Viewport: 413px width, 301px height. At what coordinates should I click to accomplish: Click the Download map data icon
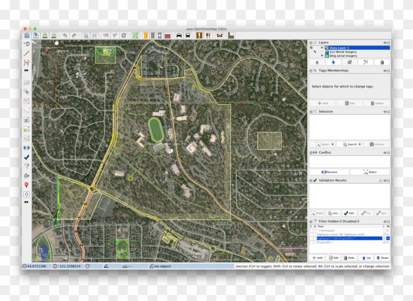point(45,35)
